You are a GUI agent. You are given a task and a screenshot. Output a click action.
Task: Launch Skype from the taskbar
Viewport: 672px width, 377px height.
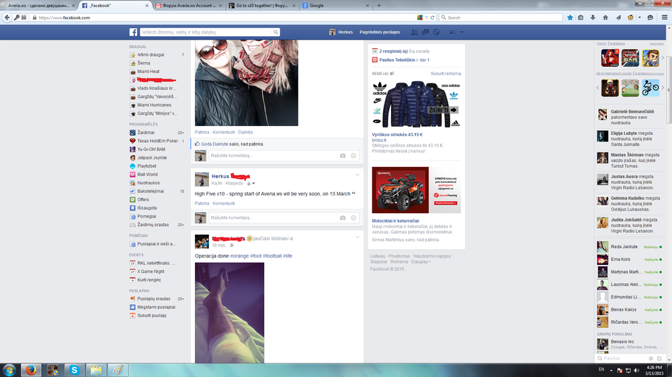tap(74, 370)
